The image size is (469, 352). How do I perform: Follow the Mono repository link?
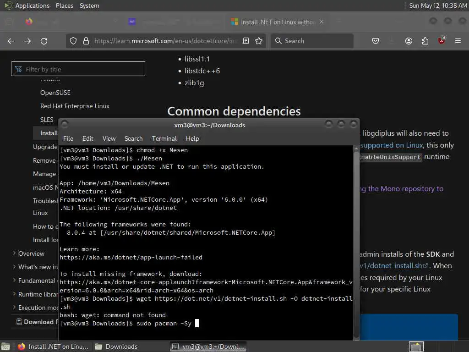[x=402, y=189]
